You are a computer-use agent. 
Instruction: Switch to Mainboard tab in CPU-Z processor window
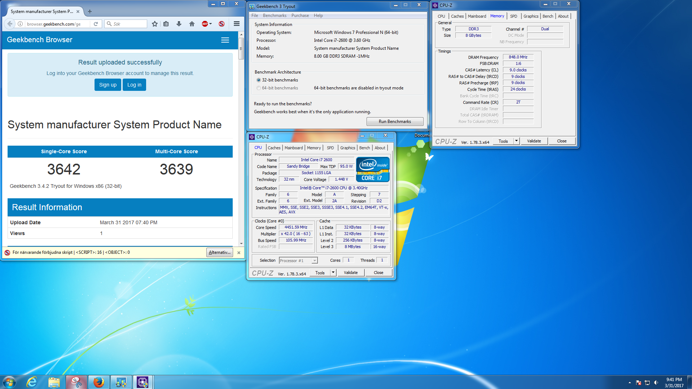tap(294, 148)
